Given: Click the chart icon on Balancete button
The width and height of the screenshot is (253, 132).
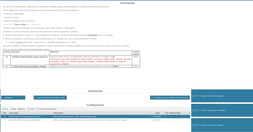Looking at the screenshot, I should pyautogui.click(x=3, y=98).
